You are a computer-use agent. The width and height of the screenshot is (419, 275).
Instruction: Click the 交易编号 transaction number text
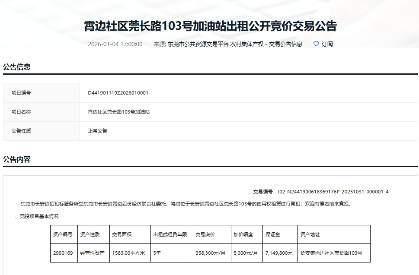320,192
